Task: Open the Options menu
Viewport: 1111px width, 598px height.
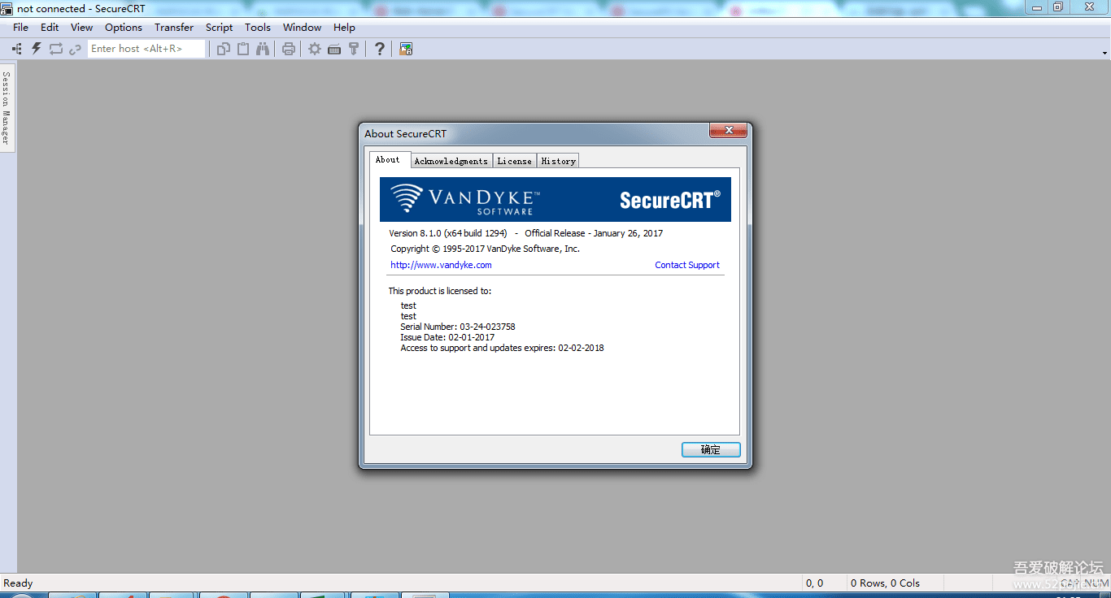Action: pyautogui.click(x=124, y=27)
